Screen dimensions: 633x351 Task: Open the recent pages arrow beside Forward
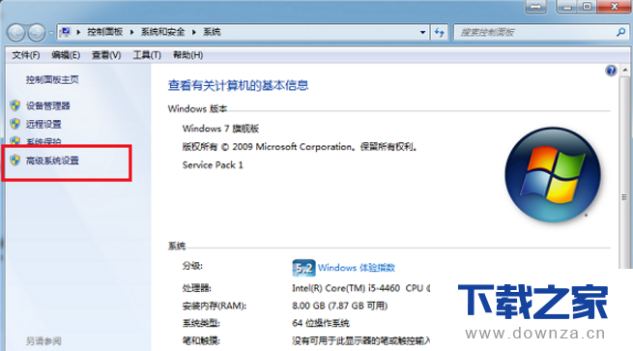[x=51, y=33]
